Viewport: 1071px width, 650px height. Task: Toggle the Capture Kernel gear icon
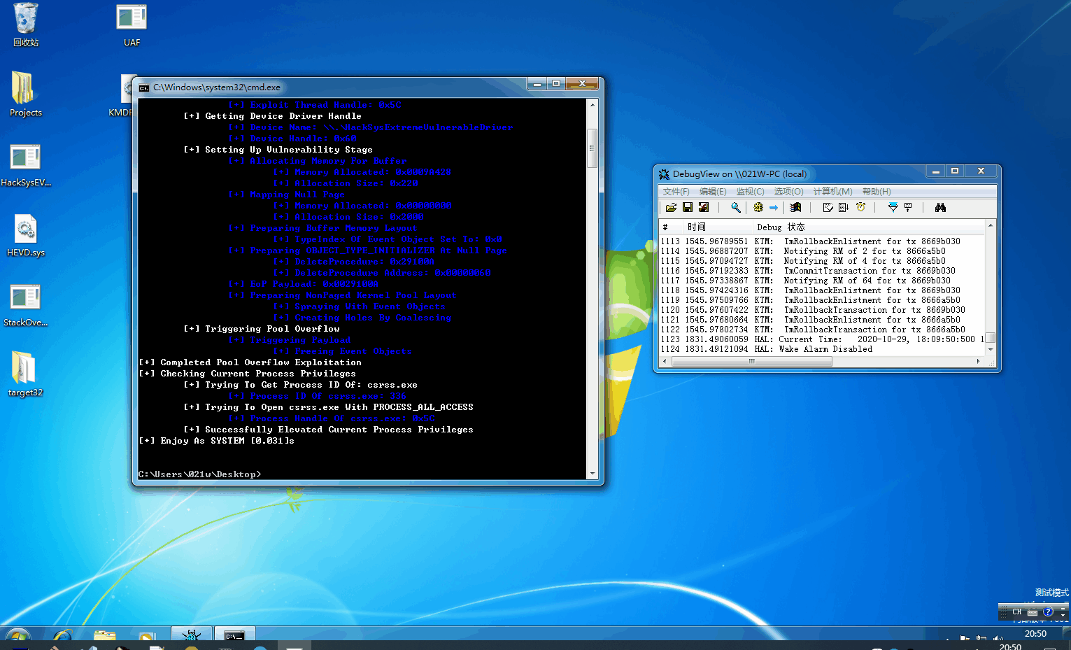758,208
